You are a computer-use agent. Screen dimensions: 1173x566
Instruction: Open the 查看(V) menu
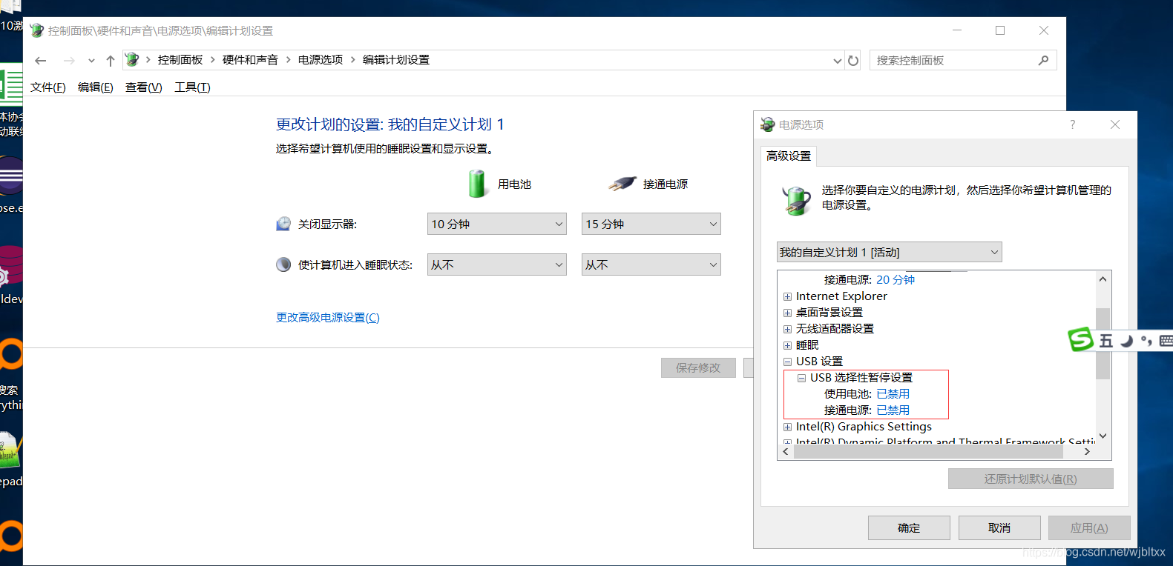coord(144,87)
